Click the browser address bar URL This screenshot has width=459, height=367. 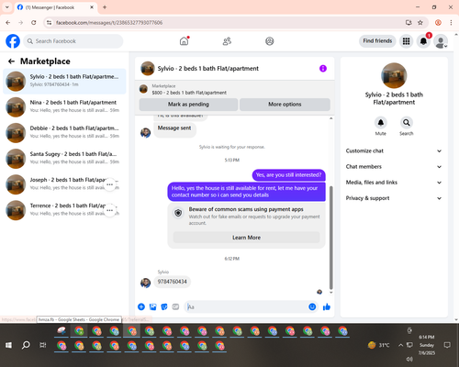[x=109, y=23]
